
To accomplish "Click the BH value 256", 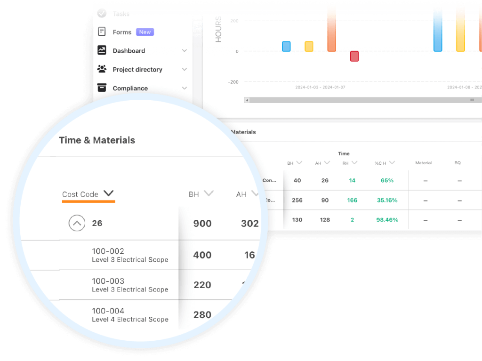I will 297,200.
